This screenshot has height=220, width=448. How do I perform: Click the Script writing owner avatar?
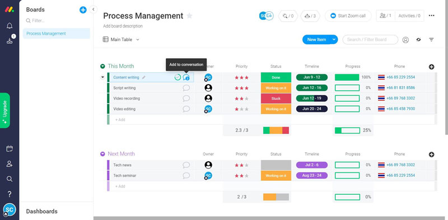208,88
